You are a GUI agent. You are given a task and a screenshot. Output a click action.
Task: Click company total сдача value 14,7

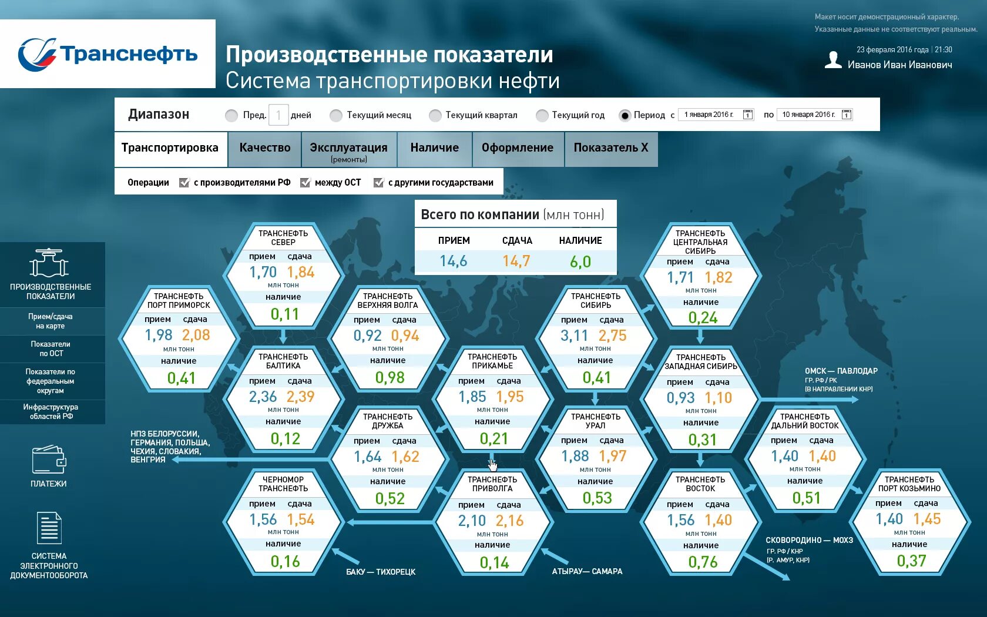(x=516, y=261)
